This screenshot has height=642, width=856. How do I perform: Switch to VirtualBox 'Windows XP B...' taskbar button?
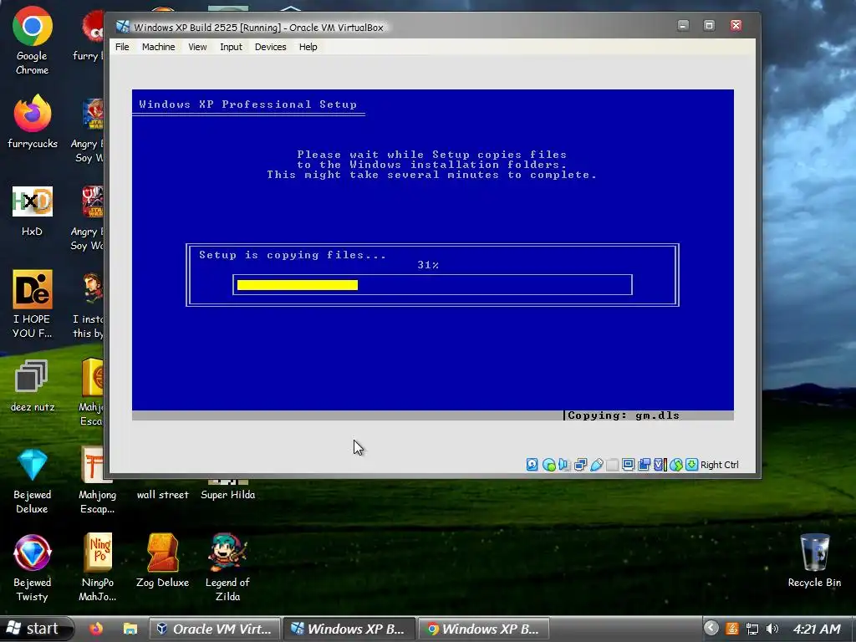click(349, 629)
